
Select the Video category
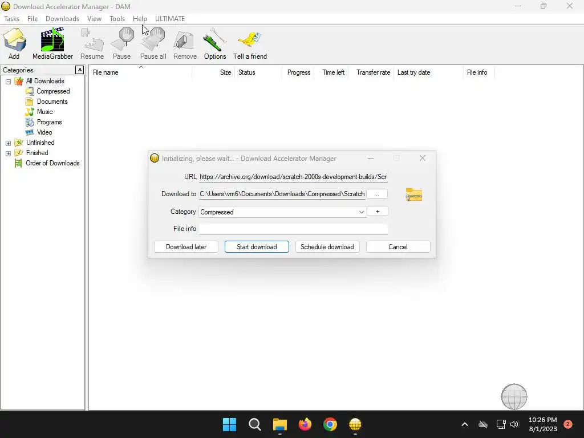tap(44, 132)
